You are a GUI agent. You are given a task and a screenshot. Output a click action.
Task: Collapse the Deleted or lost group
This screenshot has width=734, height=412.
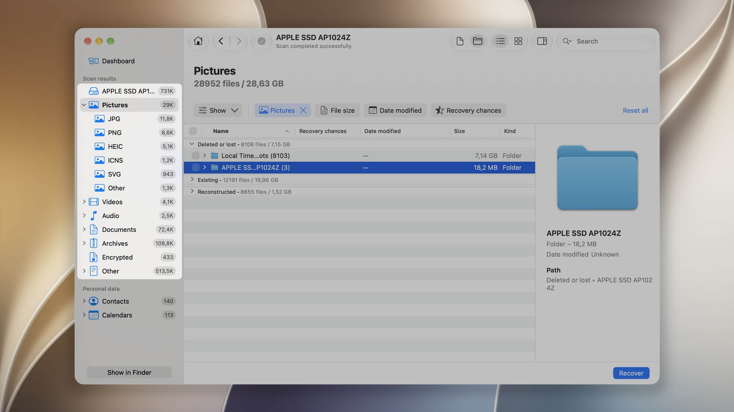tap(192, 144)
